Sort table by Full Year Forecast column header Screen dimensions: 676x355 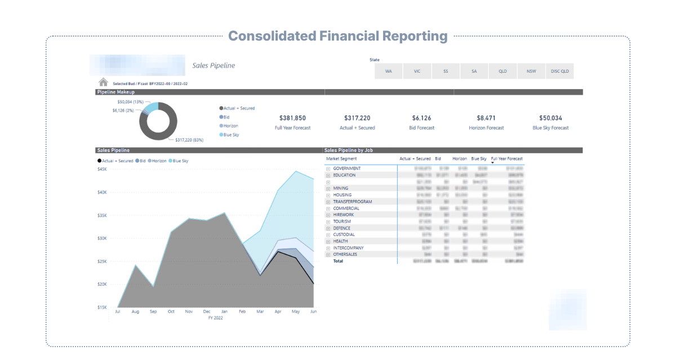tap(507, 159)
